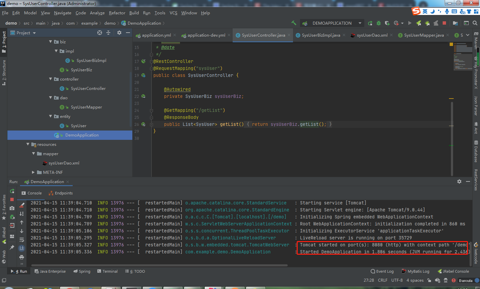Collapse all in the Project panel
This screenshot has width=480, height=289.
[x=108, y=33]
